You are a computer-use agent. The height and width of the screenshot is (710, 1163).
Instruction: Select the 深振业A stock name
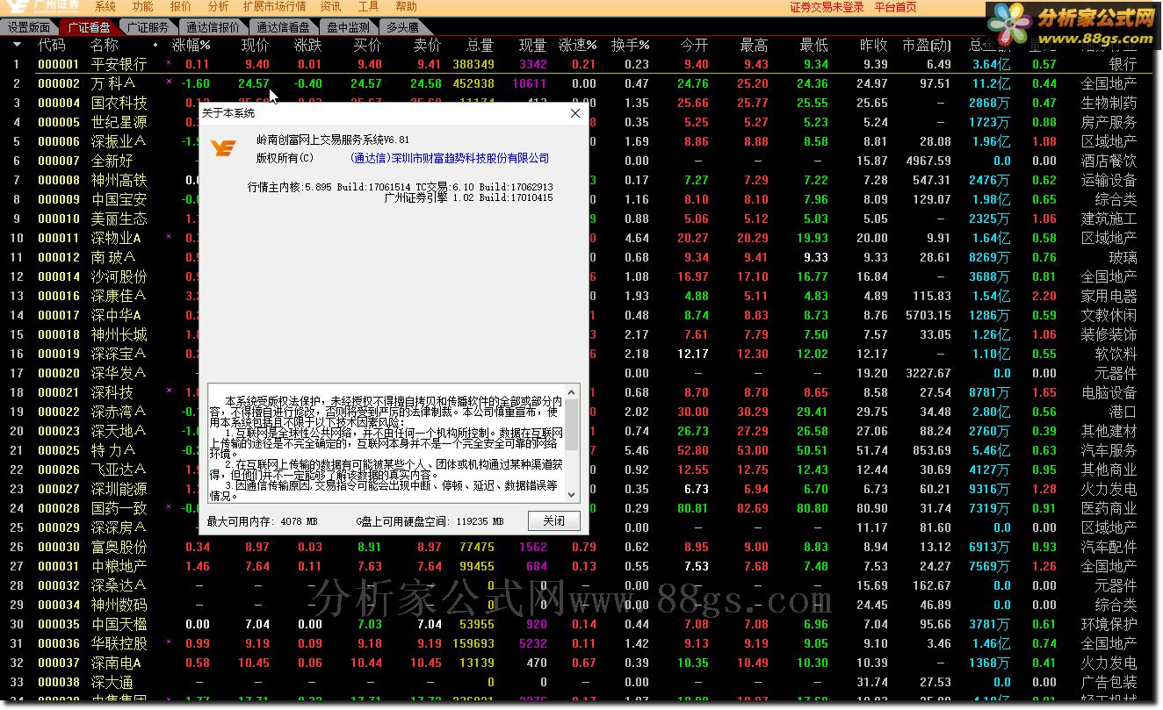pos(119,141)
